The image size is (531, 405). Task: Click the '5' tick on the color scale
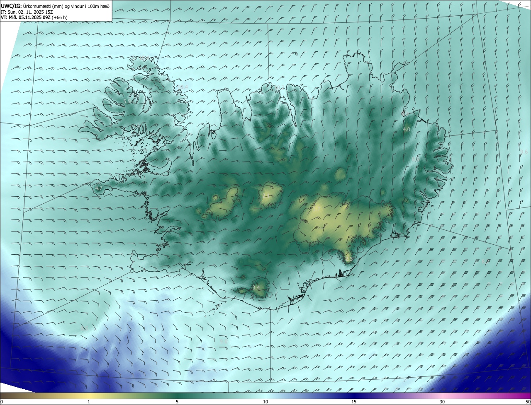pos(177,402)
